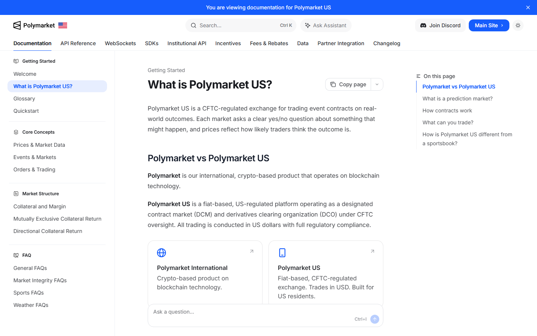This screenshot has height=336, width=537.
Task: Open the Data tab
Action: click(x=303, y=43)
